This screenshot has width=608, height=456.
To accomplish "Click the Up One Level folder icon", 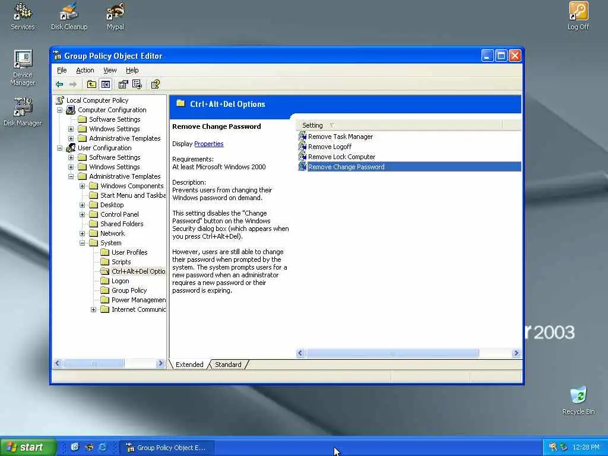I will (x=91, y=84).
